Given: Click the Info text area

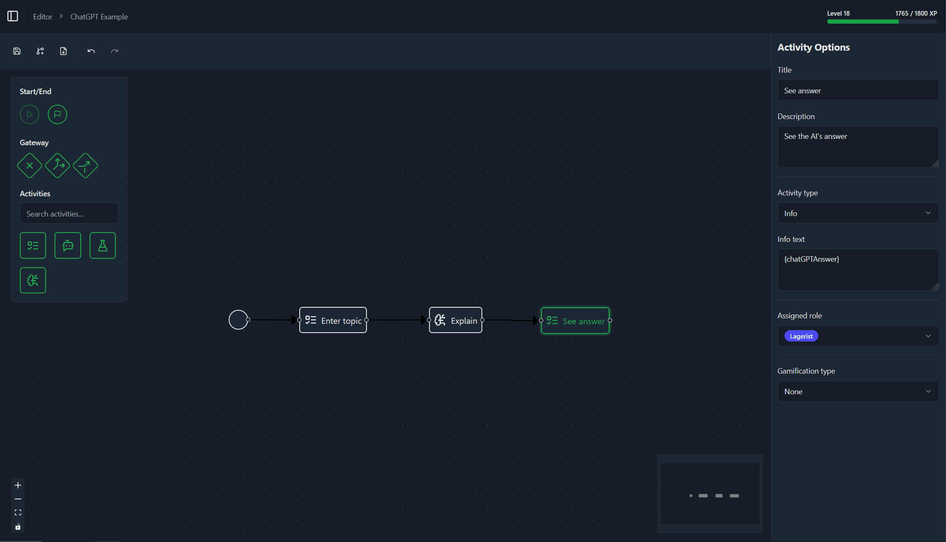Looking at the screenshot, I should click(858, 270).
